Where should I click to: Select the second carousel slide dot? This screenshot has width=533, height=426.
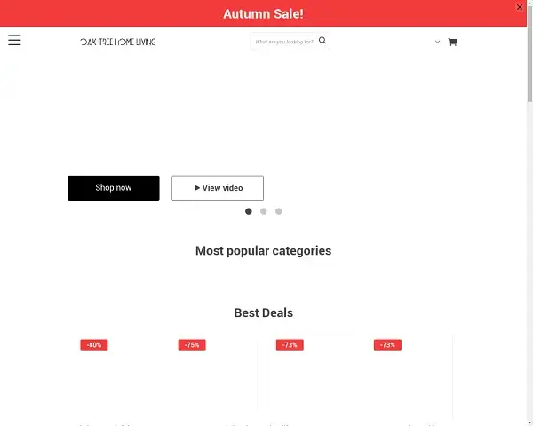point(264,211)
